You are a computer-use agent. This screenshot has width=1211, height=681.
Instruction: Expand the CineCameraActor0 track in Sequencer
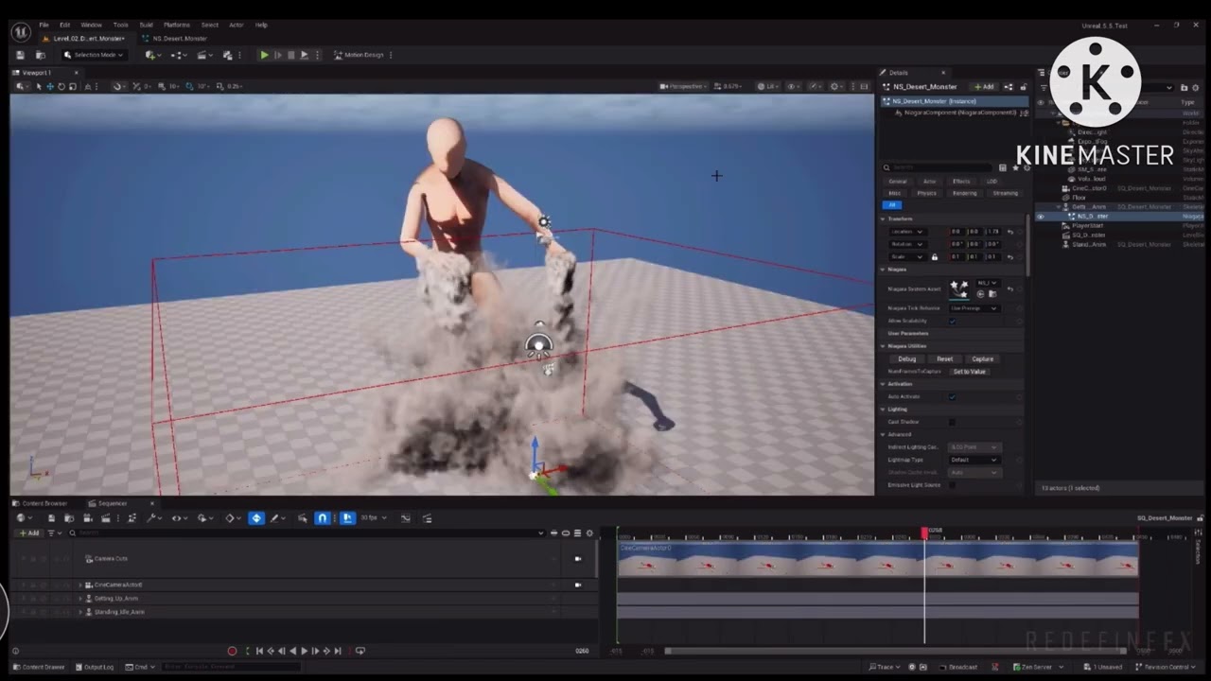click(80, 585)
